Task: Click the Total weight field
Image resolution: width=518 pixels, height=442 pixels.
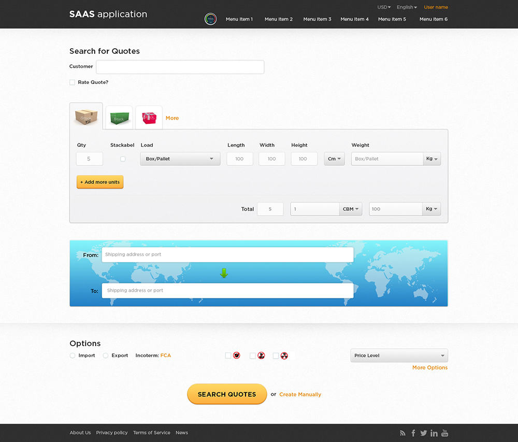Action: coord(395,209)
